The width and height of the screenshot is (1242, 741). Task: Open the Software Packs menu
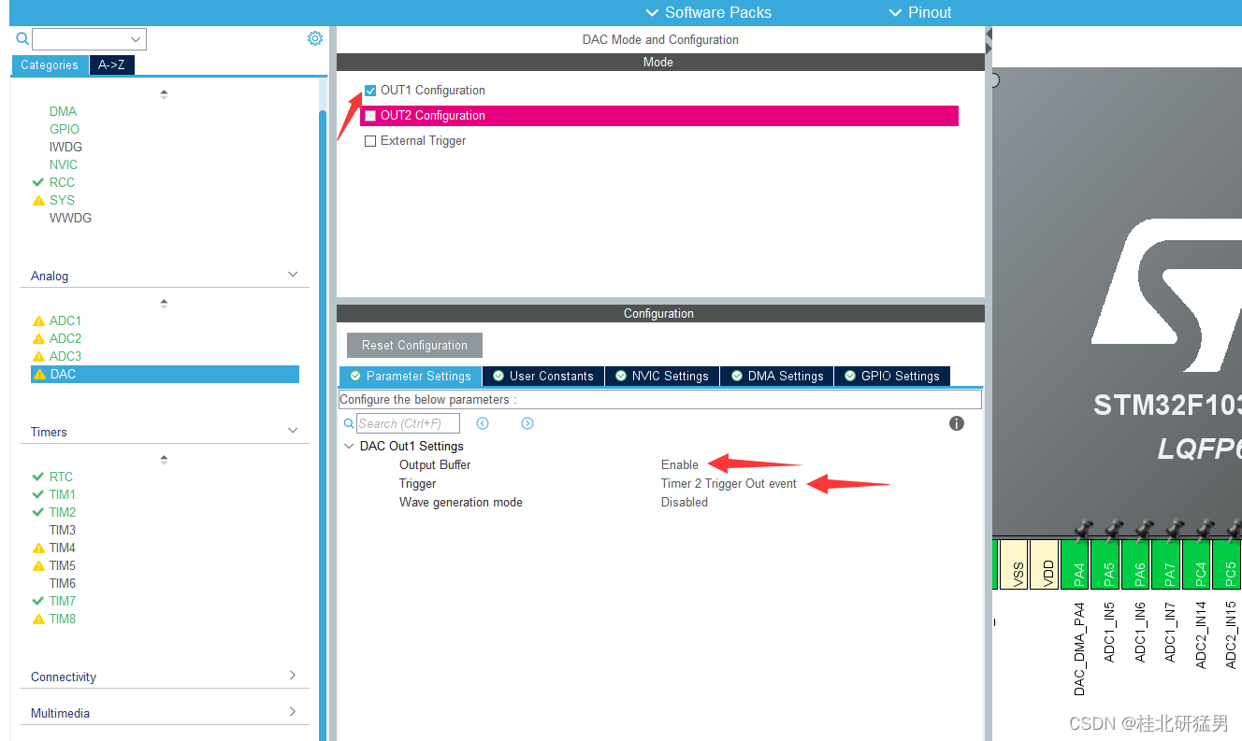(708, 12)
